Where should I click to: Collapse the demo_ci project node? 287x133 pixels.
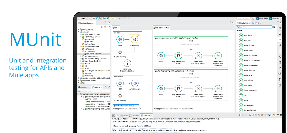pyautogui.click(x=79, y=32)
